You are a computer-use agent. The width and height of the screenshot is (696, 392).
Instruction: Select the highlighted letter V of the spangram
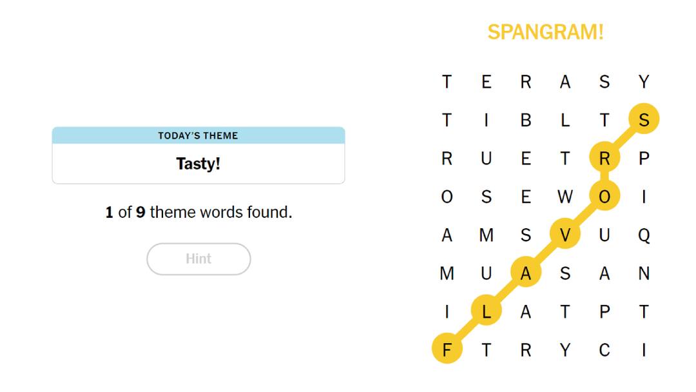tap(565, 235)
